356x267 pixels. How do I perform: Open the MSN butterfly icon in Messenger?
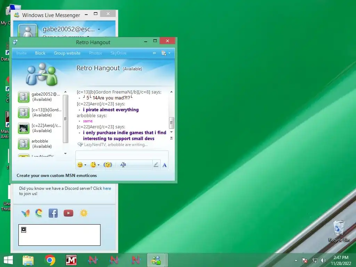25,213
